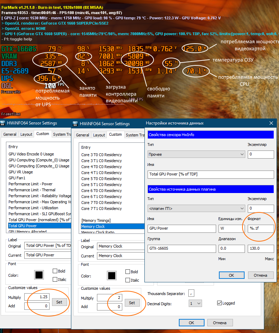This screenshot has width=279, height=333.
Task: Open the Прочее type dropdown
Action: pos(196,154)
